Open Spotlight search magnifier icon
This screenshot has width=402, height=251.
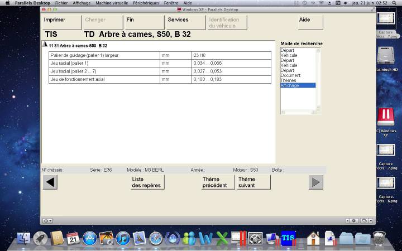click(394, 3)
